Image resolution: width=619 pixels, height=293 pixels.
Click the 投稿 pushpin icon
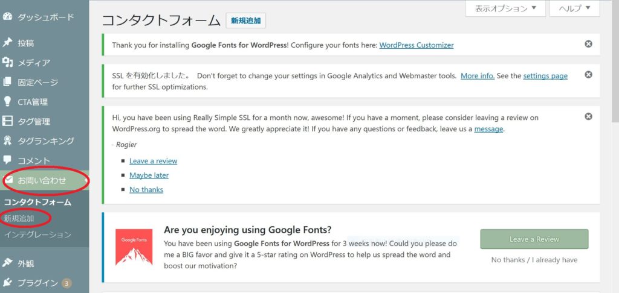coord(7,43)
